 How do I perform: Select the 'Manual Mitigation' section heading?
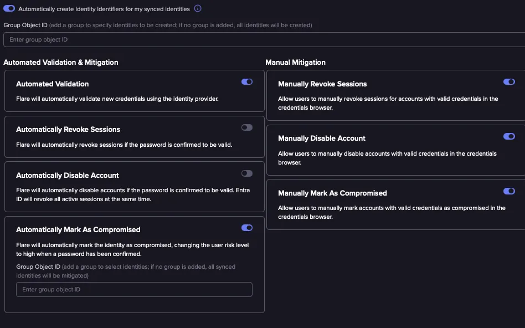tap(295, 62)
